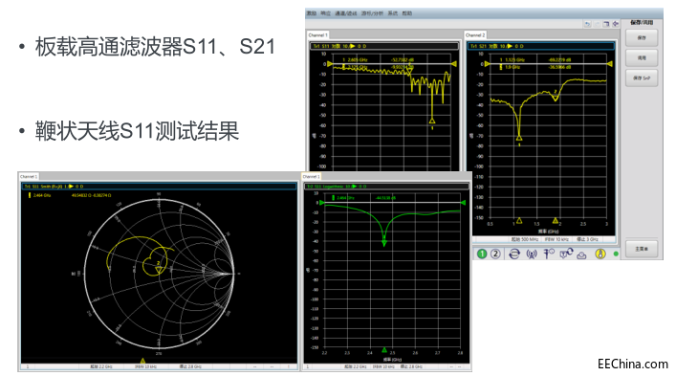Click the window layout toolbar icon
Screen dimensions: 676x376
point(606,24)
